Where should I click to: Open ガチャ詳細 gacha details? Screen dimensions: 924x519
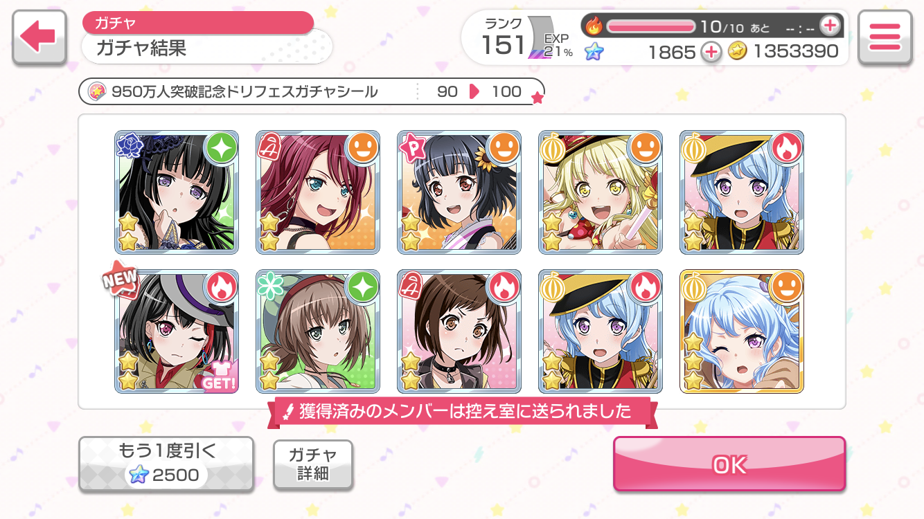tap(313, 464)
